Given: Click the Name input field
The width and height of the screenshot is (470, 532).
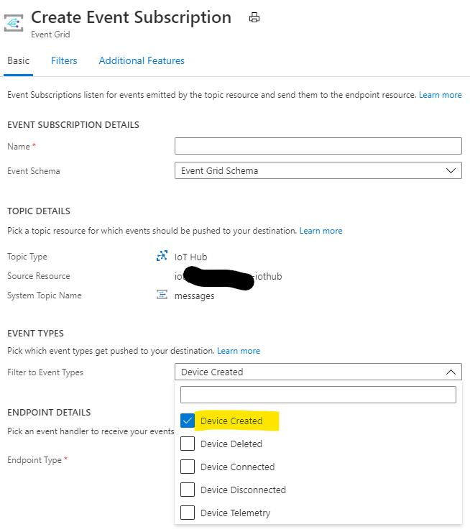Looking at the screenshot, I should point(318,146).
